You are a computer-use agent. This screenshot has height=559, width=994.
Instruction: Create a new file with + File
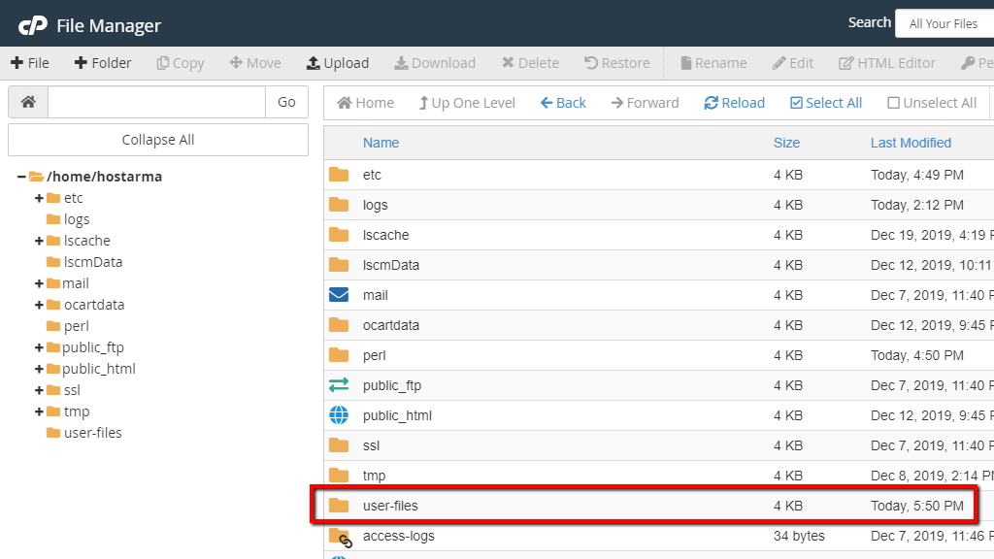coord(30,63)
